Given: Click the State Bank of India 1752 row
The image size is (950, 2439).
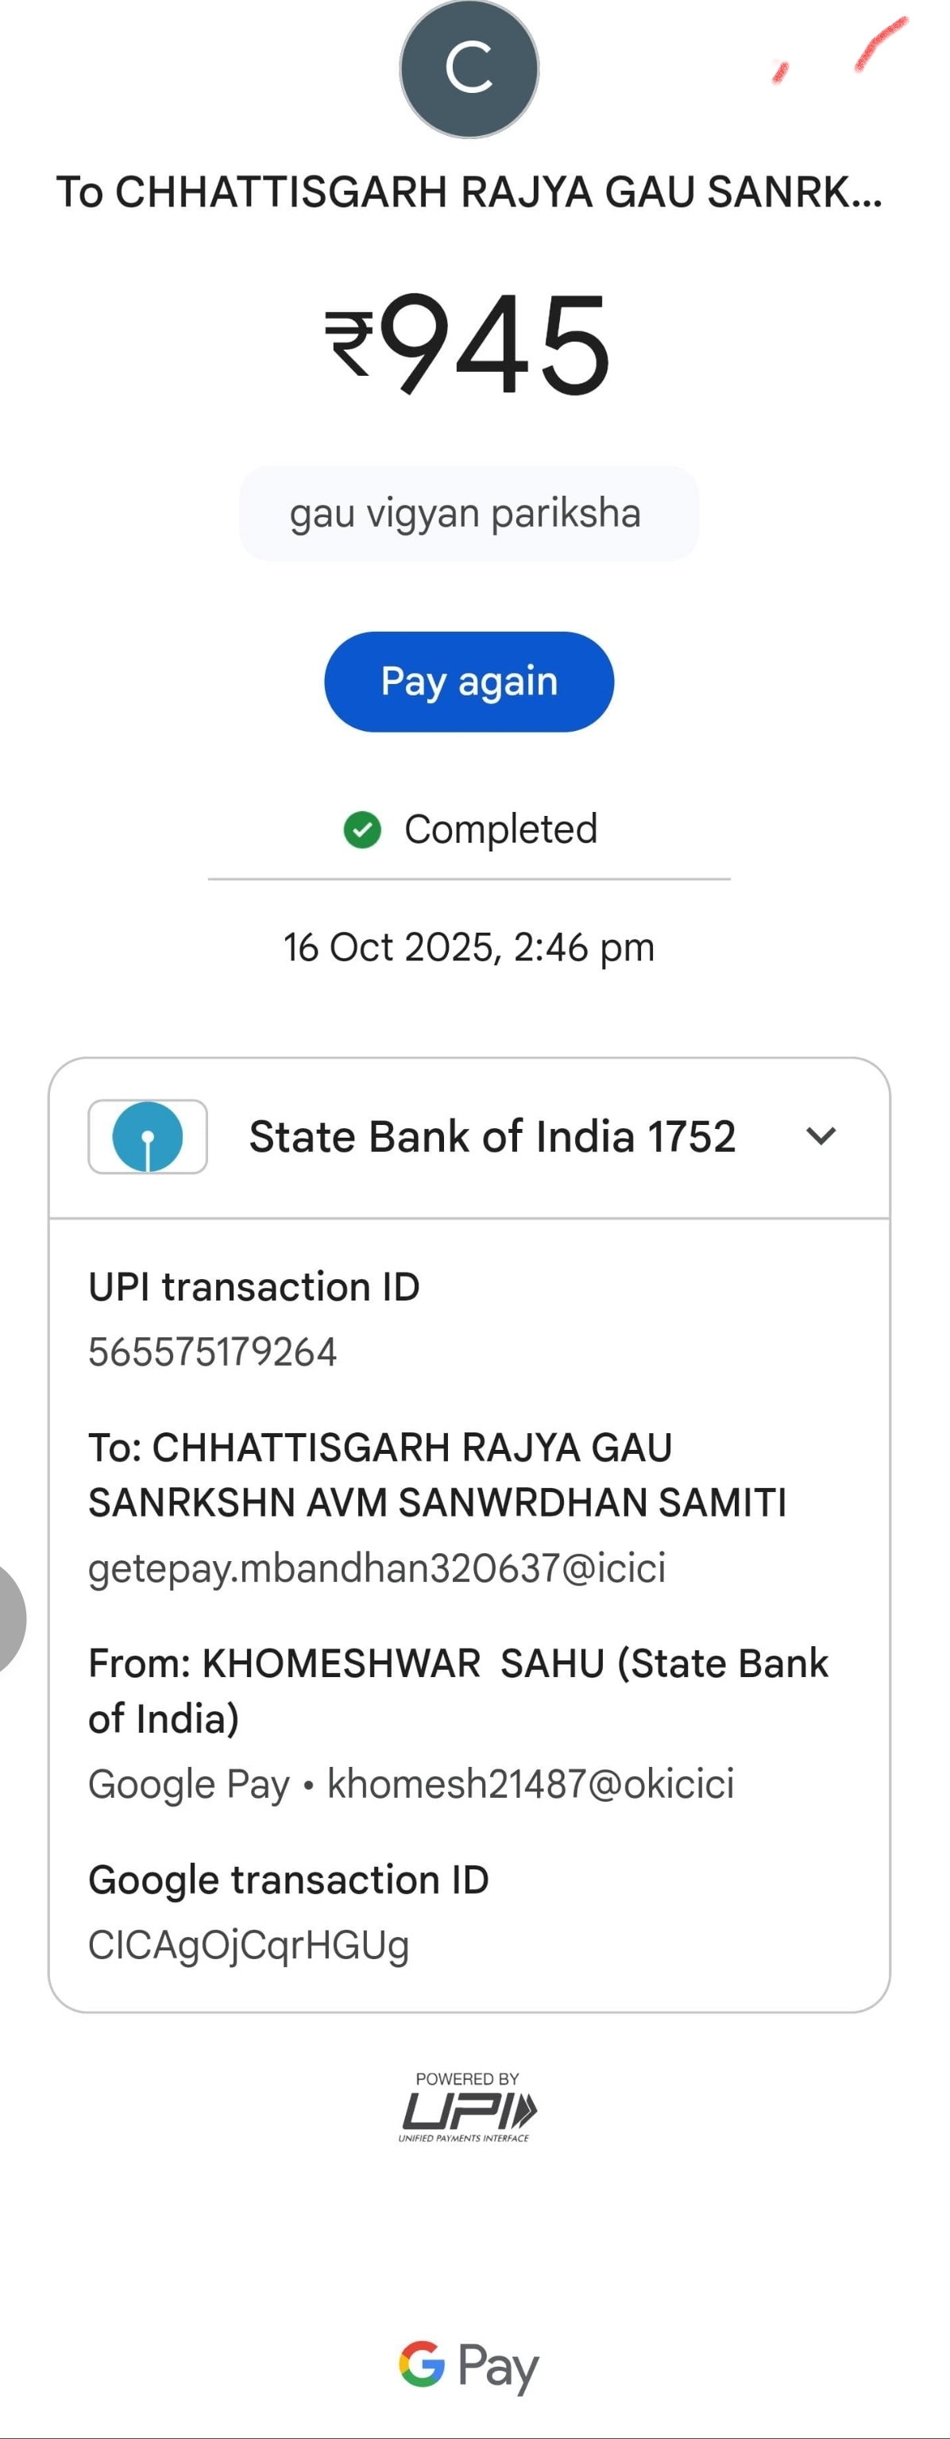Looking at the screenshot, I should (x=492, y=1136).
